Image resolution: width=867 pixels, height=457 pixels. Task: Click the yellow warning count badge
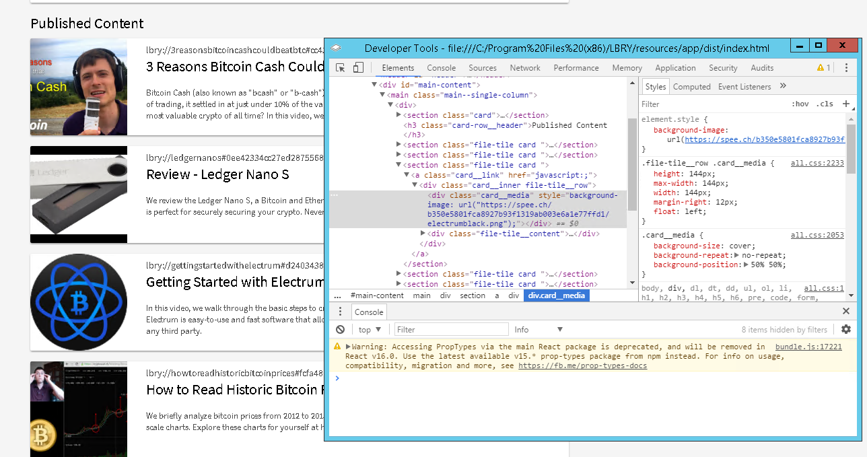click(x=823, y=68)
